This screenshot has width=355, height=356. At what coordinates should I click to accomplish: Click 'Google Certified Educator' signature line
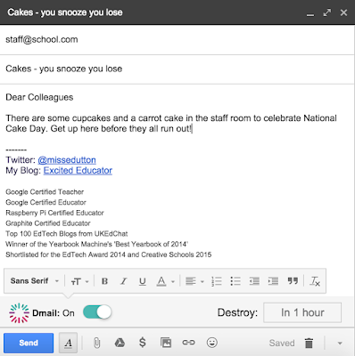45,202
